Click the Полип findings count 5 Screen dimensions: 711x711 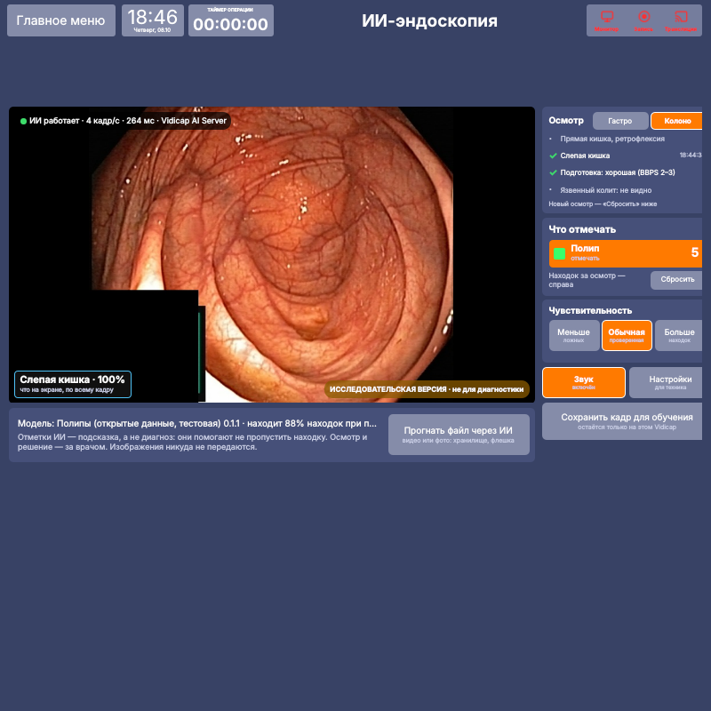(694, 252)
